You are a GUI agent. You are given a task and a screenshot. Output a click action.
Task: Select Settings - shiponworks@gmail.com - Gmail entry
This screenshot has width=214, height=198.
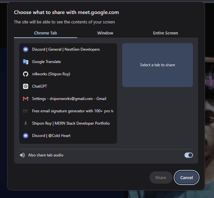[x=68, y=99]
